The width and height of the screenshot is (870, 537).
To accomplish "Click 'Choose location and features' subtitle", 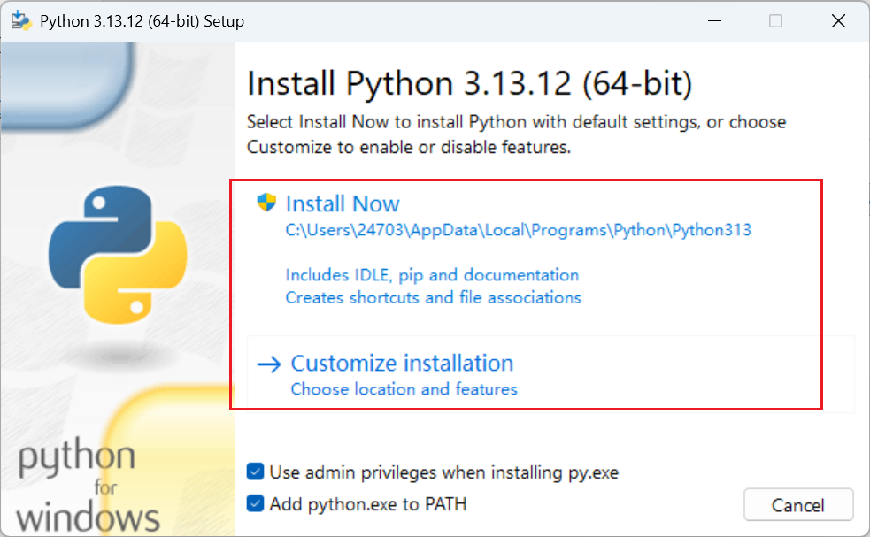I will tap(404, 389).
